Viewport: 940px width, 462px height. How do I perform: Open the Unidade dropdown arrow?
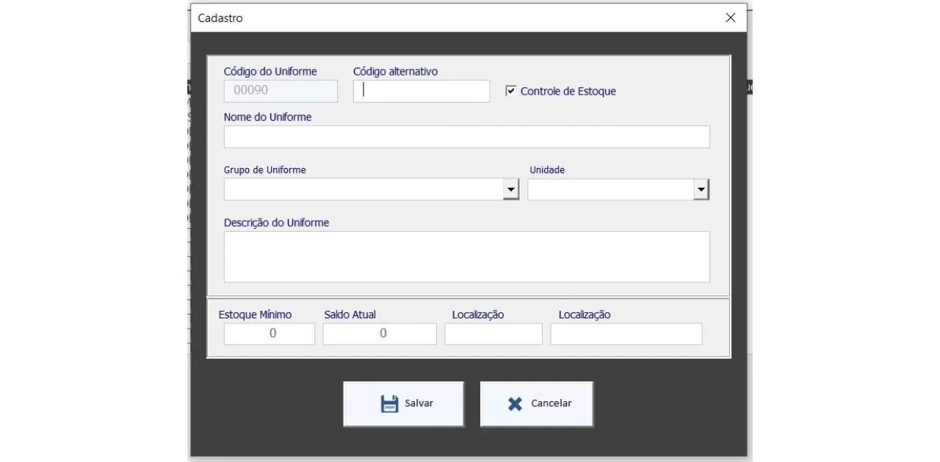[701, 190]
